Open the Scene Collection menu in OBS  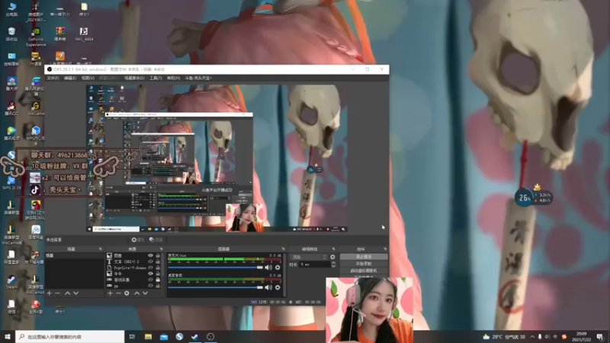[x=134, y=79]
